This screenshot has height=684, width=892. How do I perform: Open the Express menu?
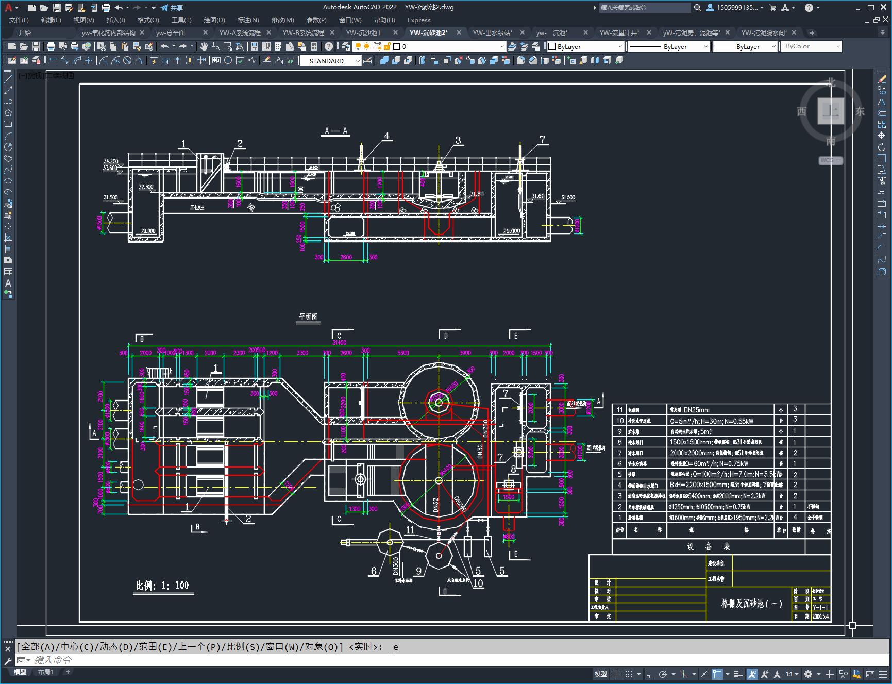(x=419, y=20)
